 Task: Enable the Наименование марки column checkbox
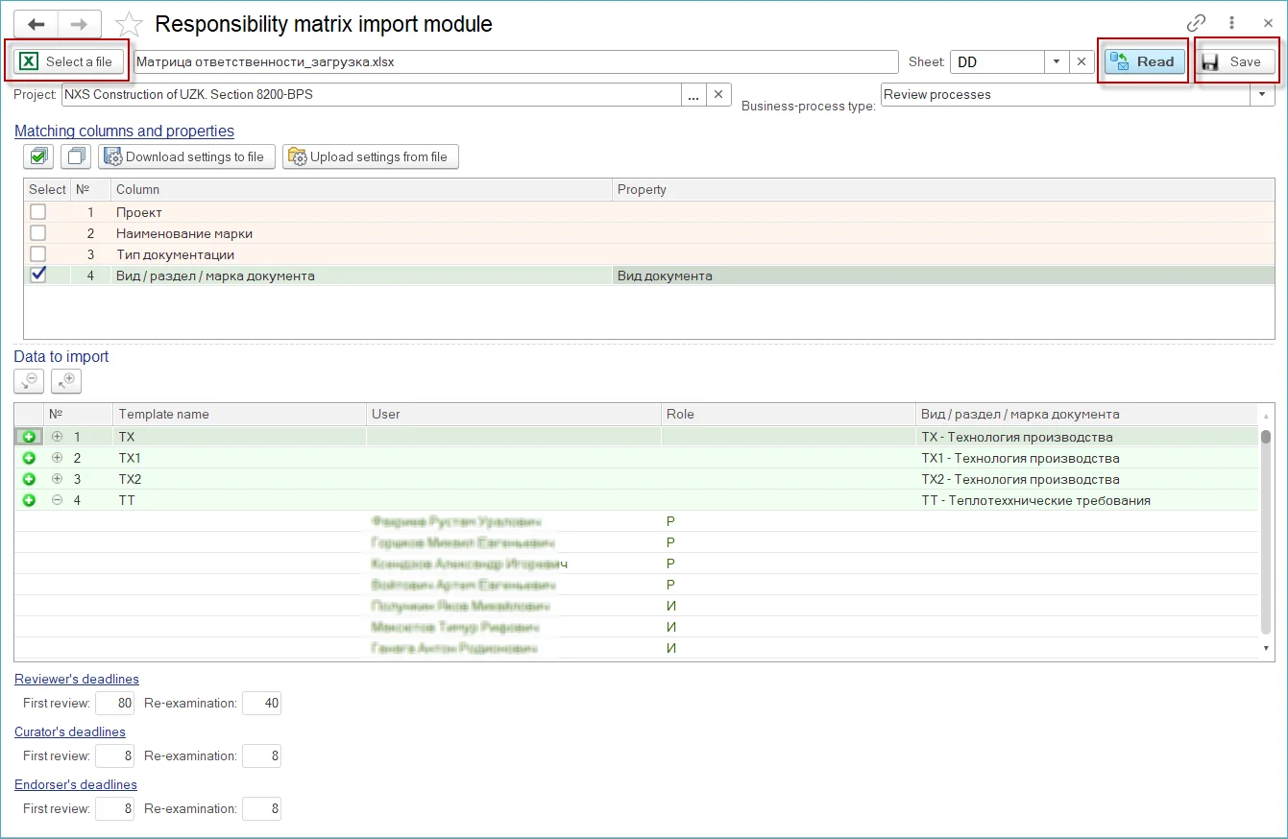(x=37, y=233)
